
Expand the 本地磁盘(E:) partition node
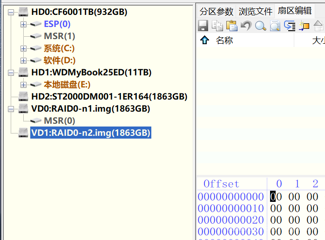(x=23, y=85)
